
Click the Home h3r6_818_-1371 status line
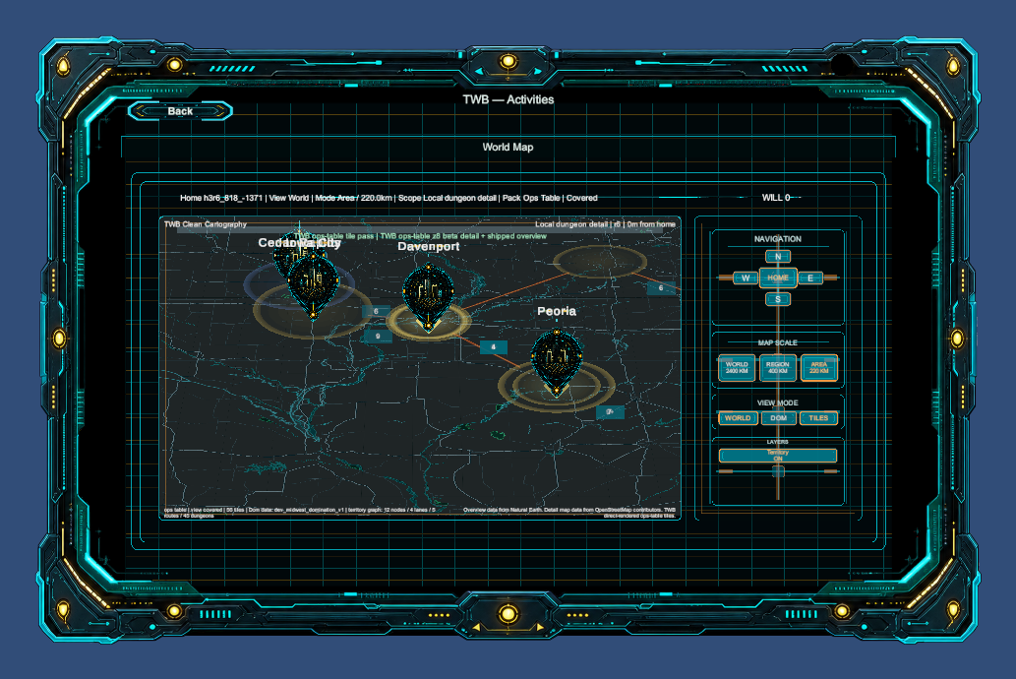tap(388, 198)
